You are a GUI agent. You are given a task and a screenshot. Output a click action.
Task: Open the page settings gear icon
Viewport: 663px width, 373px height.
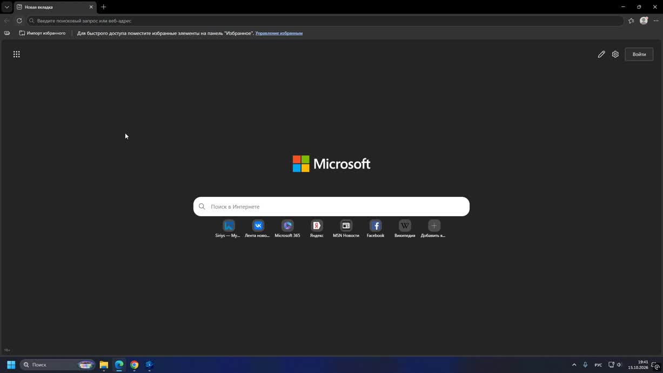pyautogui.click(x=615, y=54)
